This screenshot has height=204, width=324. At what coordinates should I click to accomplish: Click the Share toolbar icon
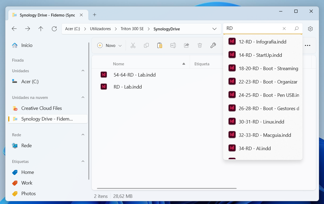coord(186,46)
